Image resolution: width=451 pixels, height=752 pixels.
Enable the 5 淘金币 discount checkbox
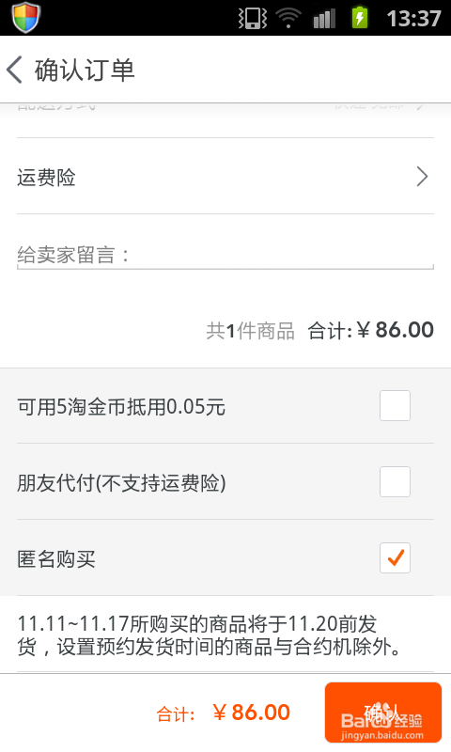click(x=395, y=406)
